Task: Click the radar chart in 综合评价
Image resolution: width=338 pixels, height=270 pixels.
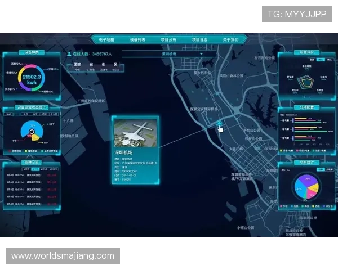Action: pos(307,80)
